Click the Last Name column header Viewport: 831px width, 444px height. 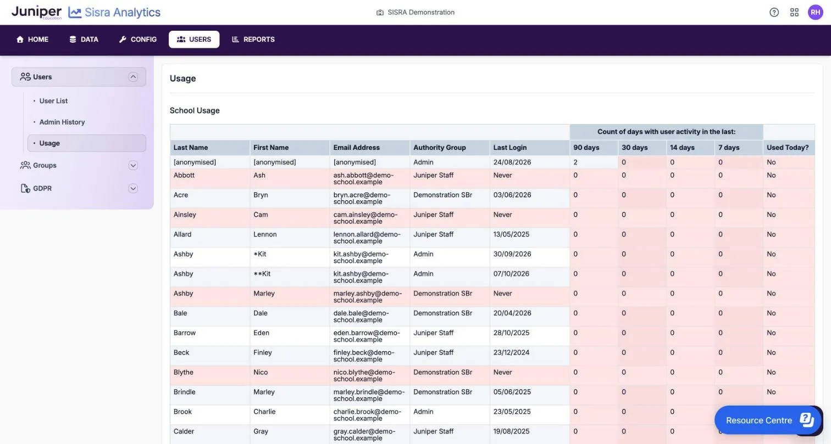pyautogui.click(x=210, y=148)
